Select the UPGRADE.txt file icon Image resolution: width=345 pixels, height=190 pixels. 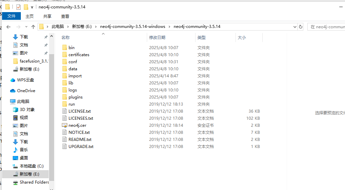(64, 146)
